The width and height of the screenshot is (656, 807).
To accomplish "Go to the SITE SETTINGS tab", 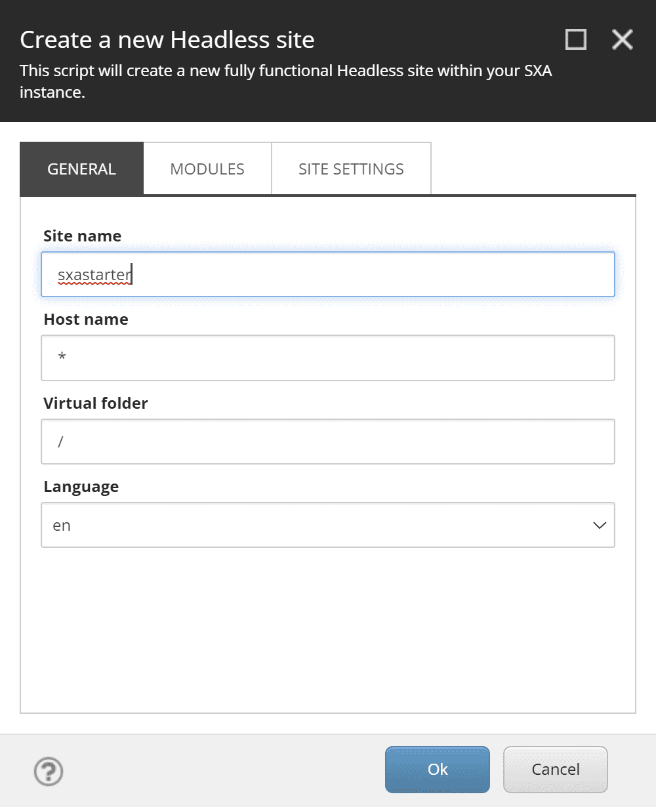I will [x=351, y=169].
